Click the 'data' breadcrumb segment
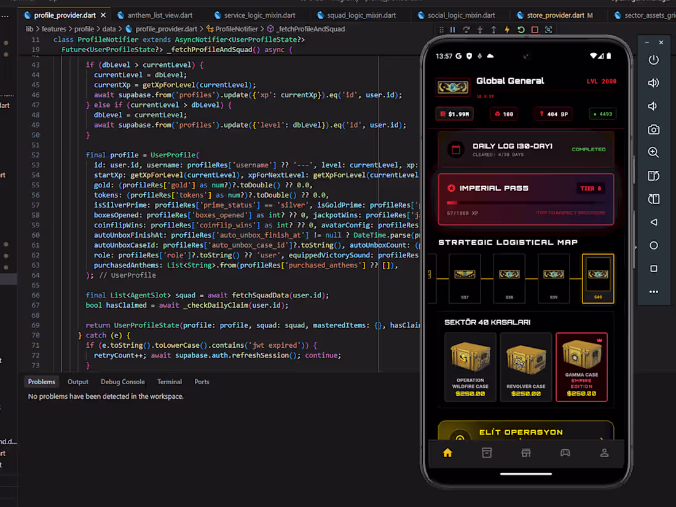This screenshot has width=676, height=507. click(x=109, y=29)
